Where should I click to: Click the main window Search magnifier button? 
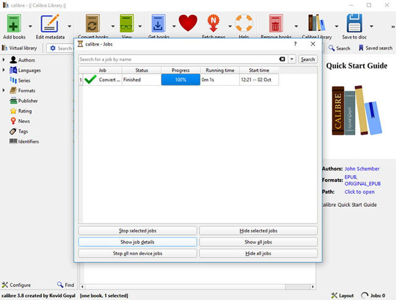pos(339,48)
